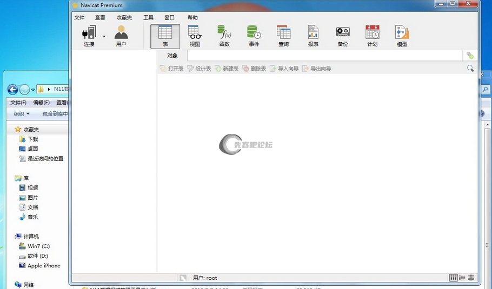Select the 查询 (Query) toolbar icon
The image size is (492, 289).
(x=283, y=36)
